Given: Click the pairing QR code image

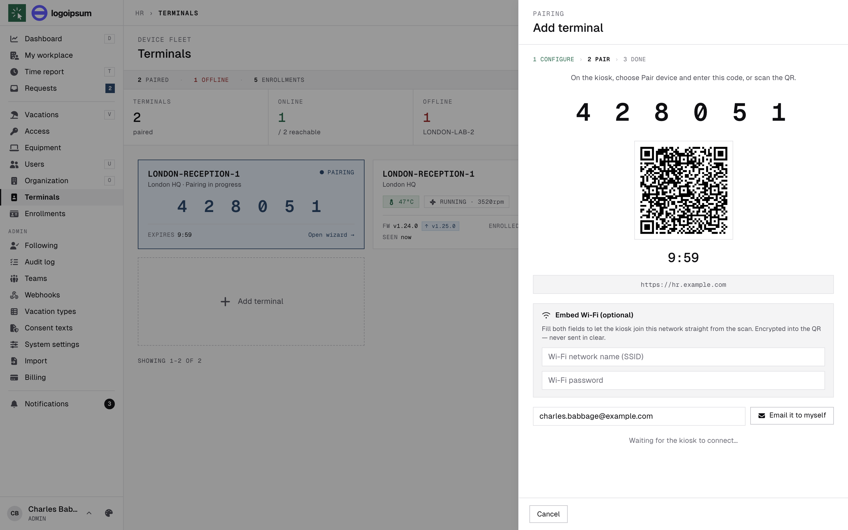Looking at the screenshot, I should tap(683, 190).
